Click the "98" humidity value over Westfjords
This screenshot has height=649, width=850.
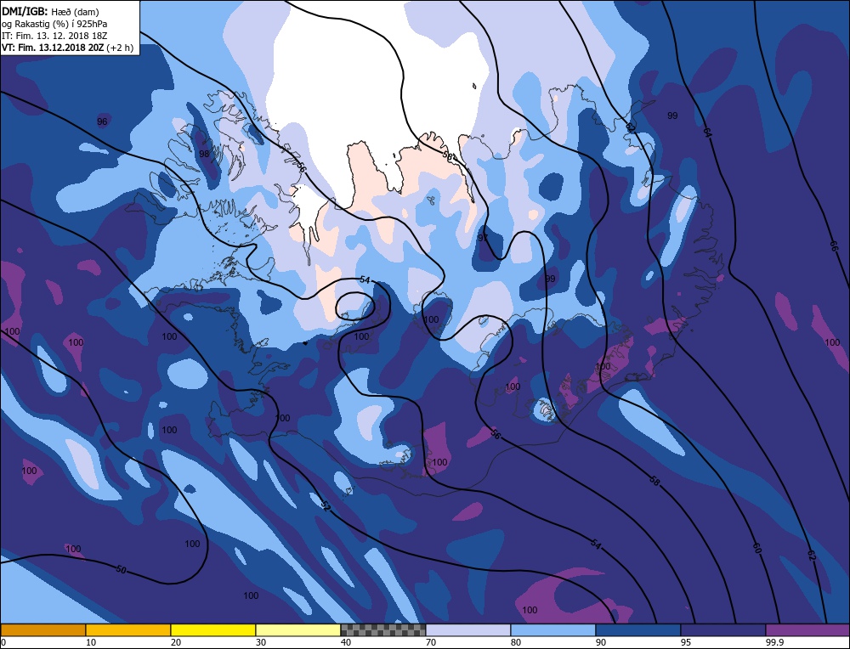pyautogui.click(x=204, y=154)
